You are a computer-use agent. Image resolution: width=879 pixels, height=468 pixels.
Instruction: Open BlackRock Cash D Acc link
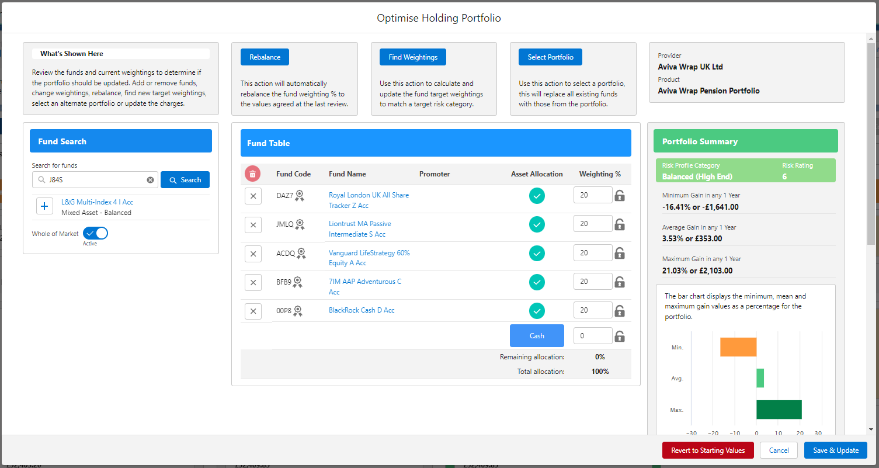(x=362, y=310)
